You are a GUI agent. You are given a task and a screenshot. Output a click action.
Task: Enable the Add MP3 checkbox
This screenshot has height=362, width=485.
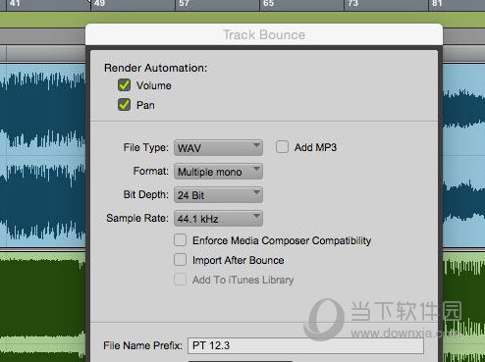(282, 147)
